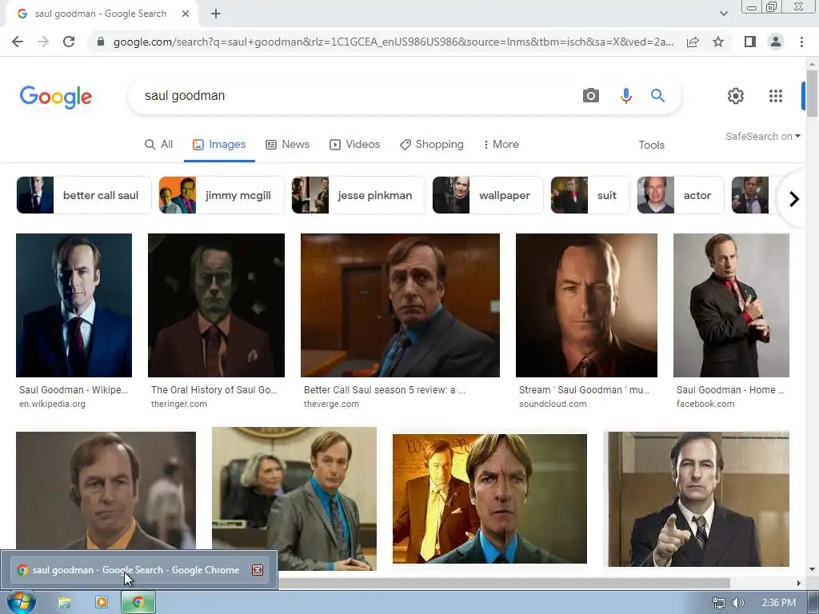Select the taskbar preview 'saul goodman - Google Search'
The height and width of the screenshot is (614, 819).
(x=139, y=570)
